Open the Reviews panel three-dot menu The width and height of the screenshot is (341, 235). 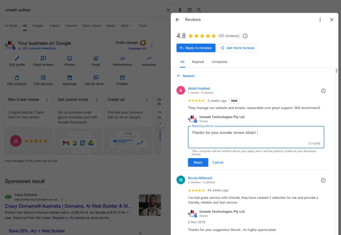point(320,20)
